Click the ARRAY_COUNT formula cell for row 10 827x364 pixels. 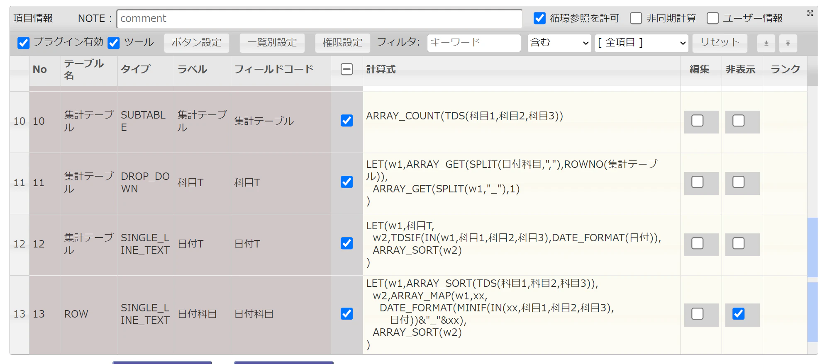coord(522,122)
